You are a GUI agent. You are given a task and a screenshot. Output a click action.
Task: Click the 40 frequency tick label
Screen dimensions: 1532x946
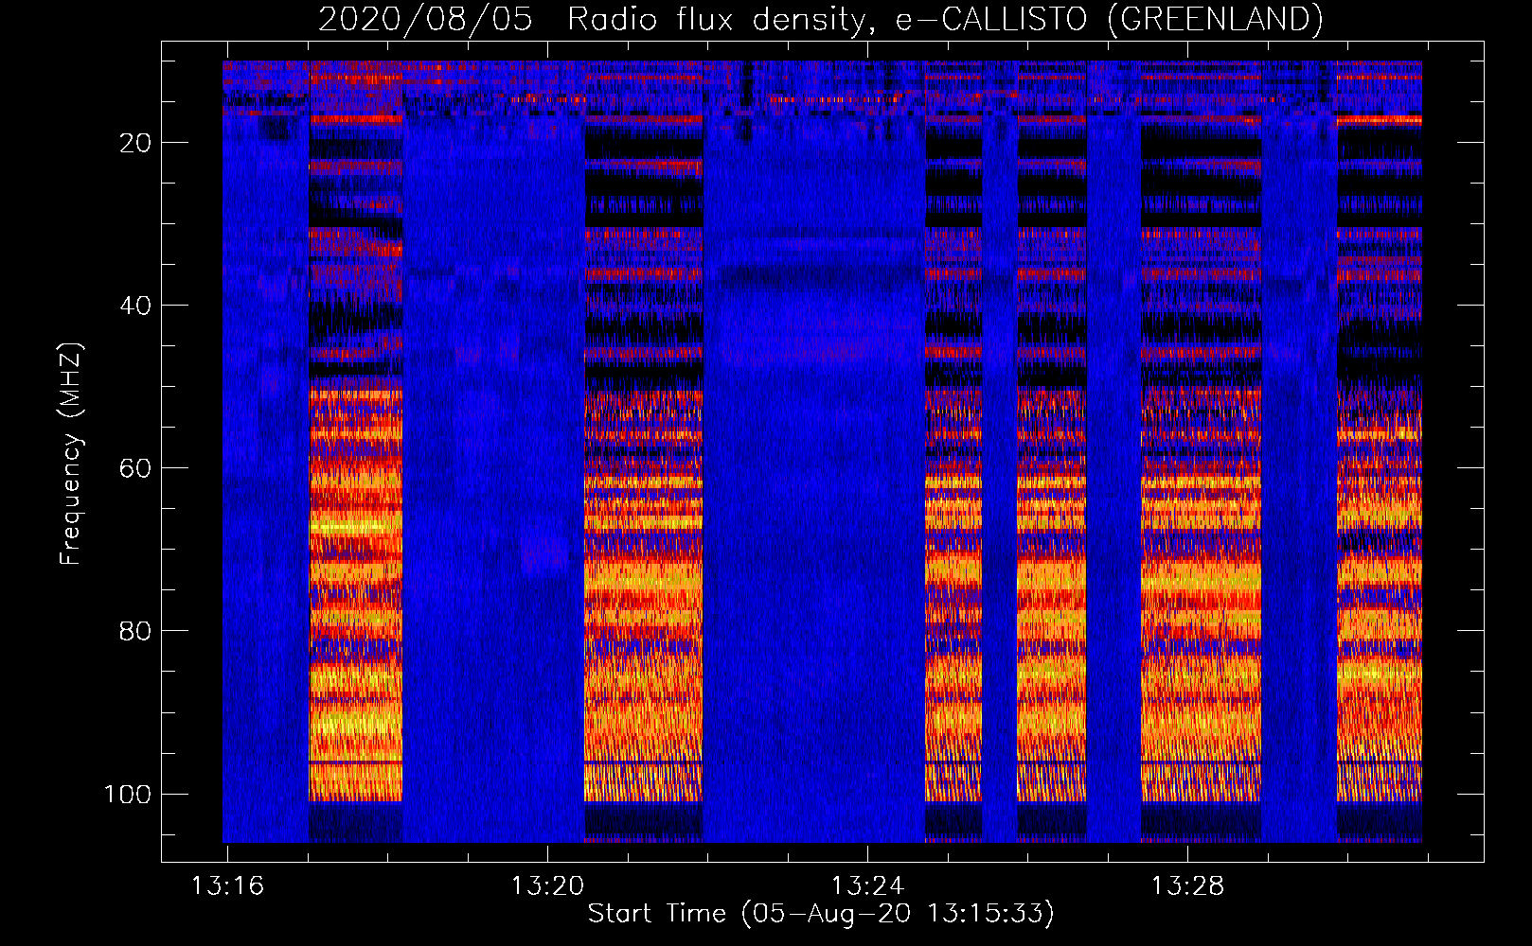pyautogui.click(x=134, y=306)
